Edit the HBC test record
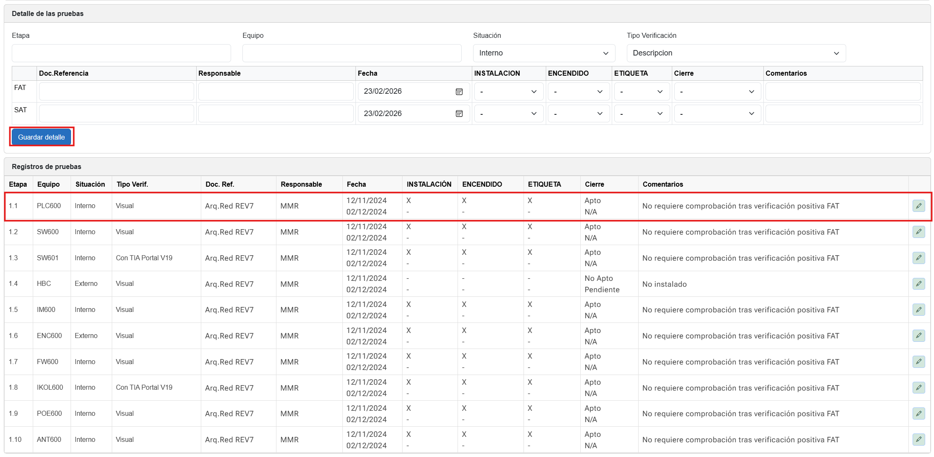934x457 pixels. pos(918,284)
